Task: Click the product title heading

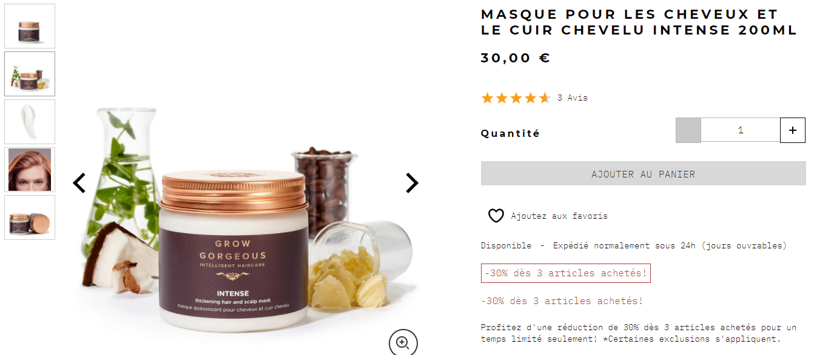Action: 639,22
